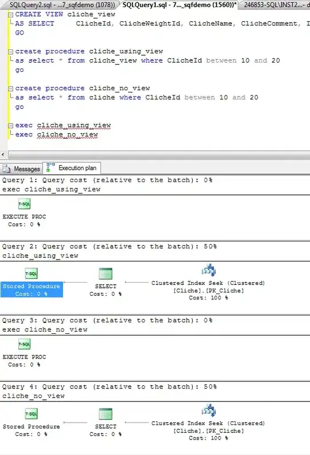Collapse the CREATE VIEW cliche_view block
This screenshot has height=455, width=310.
point(11,14)
